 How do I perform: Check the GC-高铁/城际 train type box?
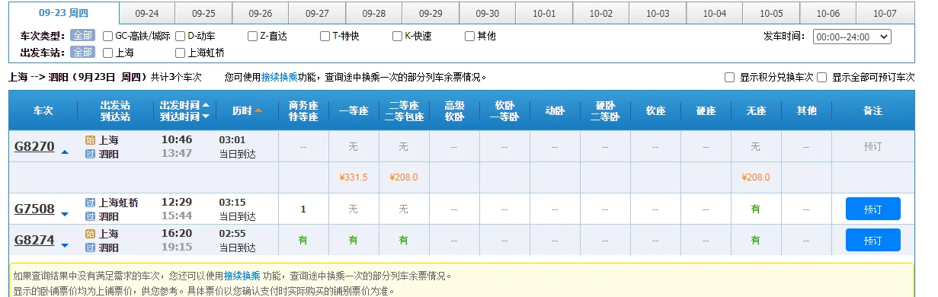tap(107, 36)
